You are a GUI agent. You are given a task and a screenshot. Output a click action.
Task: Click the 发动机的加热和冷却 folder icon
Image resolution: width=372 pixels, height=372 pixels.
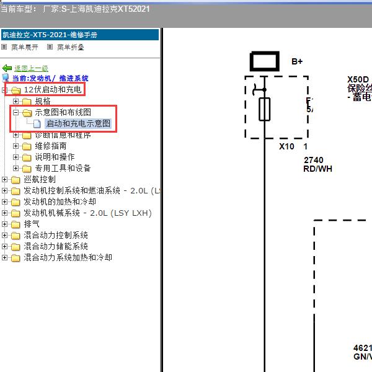click(15, 202)
